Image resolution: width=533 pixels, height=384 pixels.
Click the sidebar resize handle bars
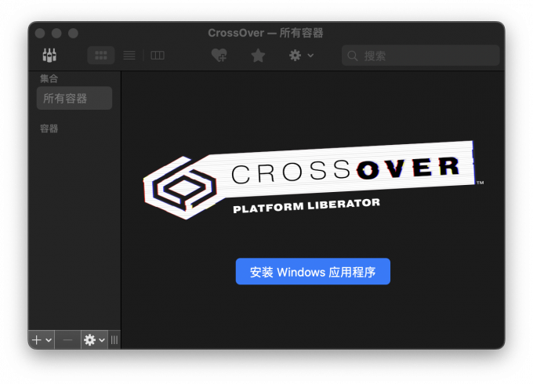(114, 340)
